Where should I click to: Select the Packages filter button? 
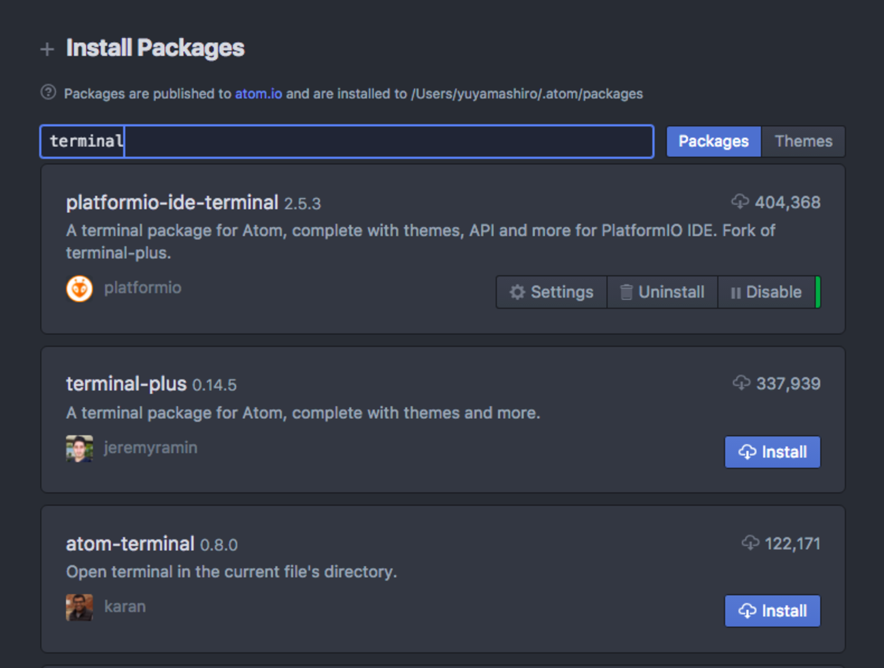coord(713,141)
